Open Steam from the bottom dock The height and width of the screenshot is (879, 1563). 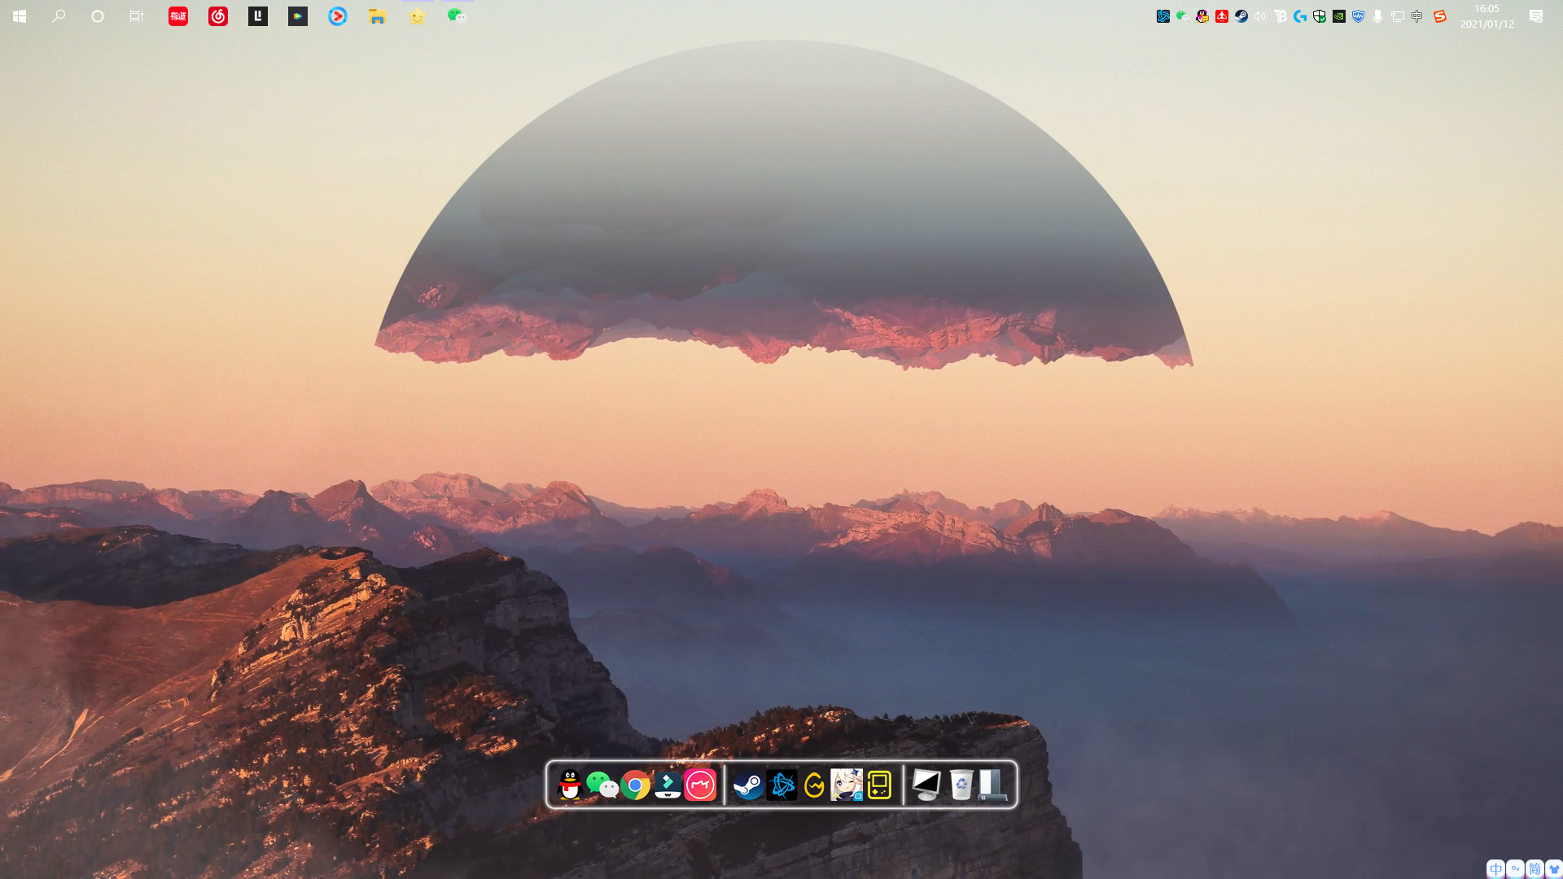[x=748, y=785]
